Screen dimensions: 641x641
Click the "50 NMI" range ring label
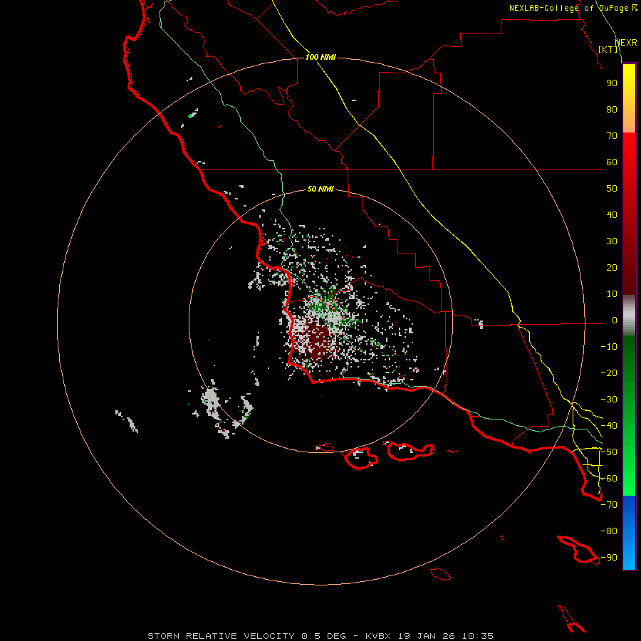320,189
